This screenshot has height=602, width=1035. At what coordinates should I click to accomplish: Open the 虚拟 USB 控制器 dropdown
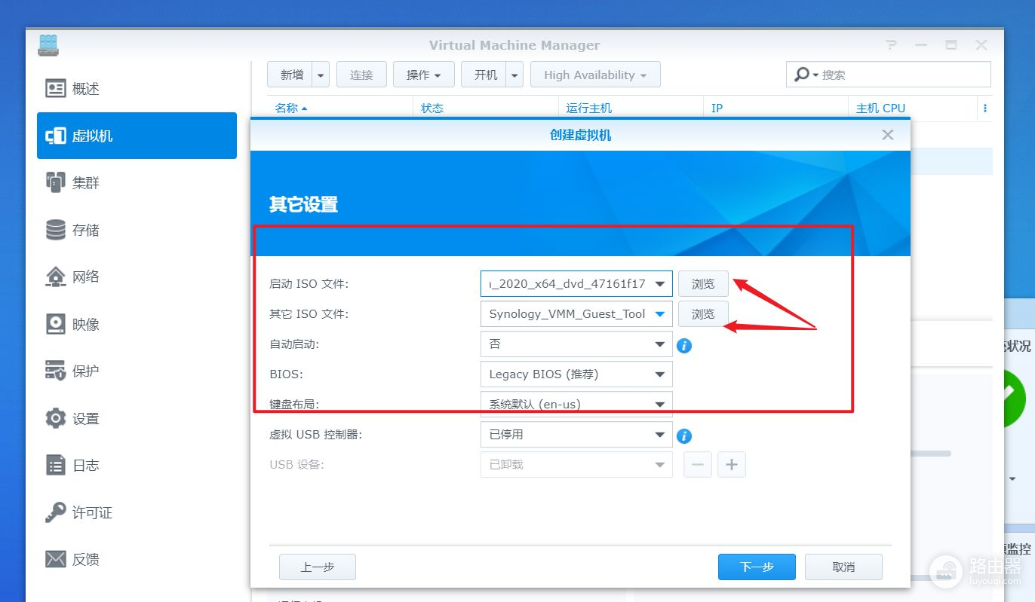click(659, 435)
